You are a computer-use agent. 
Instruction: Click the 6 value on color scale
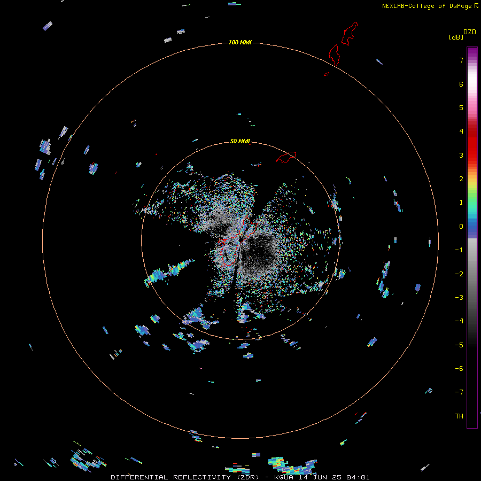461,84
